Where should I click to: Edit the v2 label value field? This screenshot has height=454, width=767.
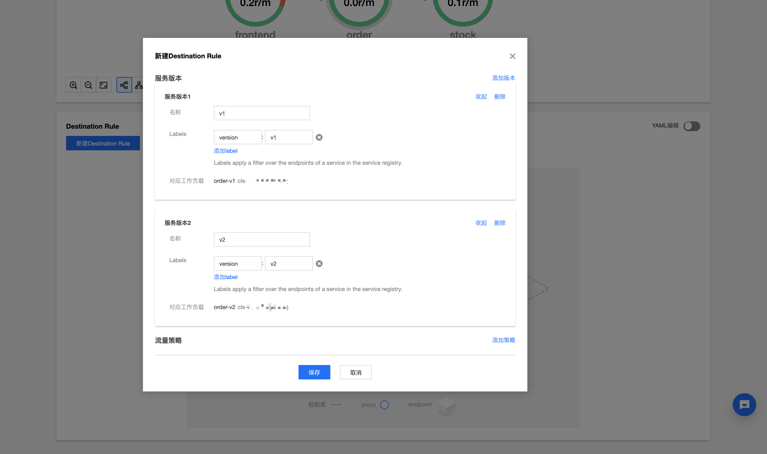[289, 264]
